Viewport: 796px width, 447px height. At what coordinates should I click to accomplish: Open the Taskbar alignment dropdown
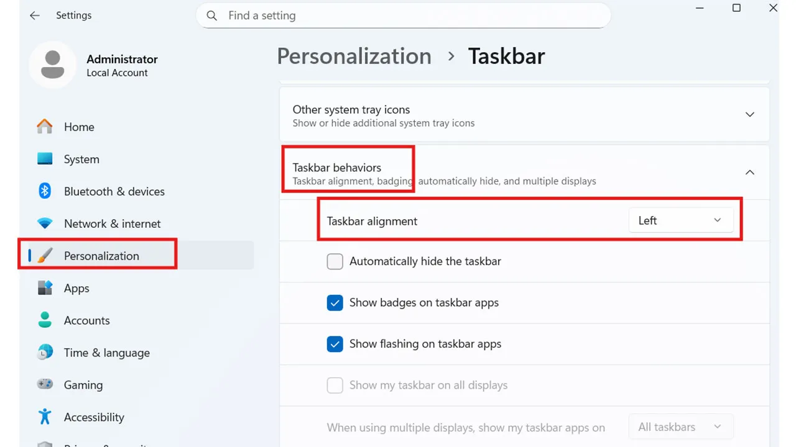click(x=681, y=220)
